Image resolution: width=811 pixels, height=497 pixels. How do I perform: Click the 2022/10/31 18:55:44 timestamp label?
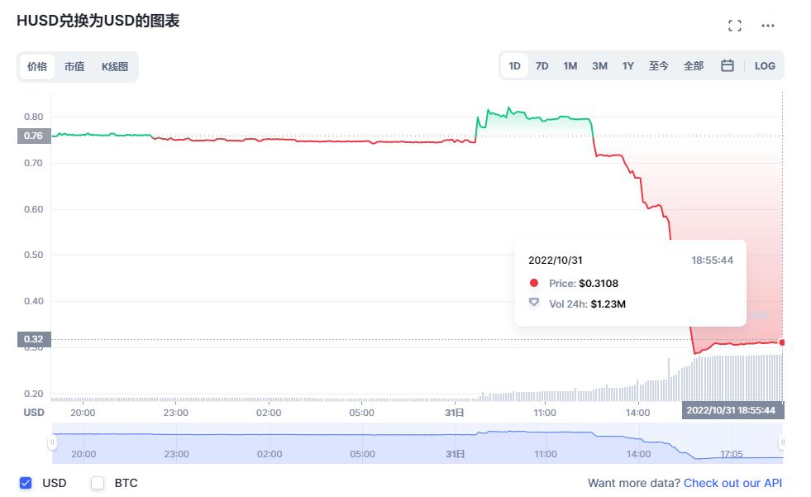coord(734,412)
